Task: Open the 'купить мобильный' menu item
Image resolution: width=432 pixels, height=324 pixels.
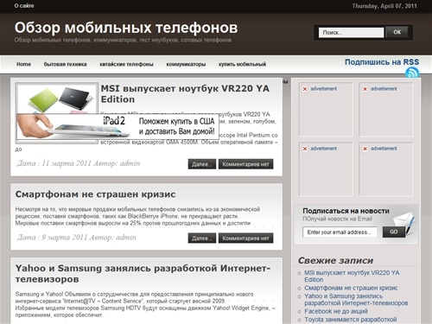Action: coord(242,64)
